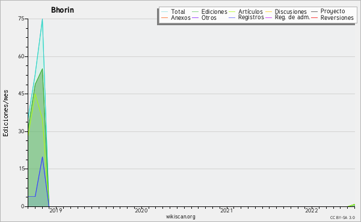The image size is (361, 222).
Task: Click the 2022 x-axis label
Action: coord(312,211)
